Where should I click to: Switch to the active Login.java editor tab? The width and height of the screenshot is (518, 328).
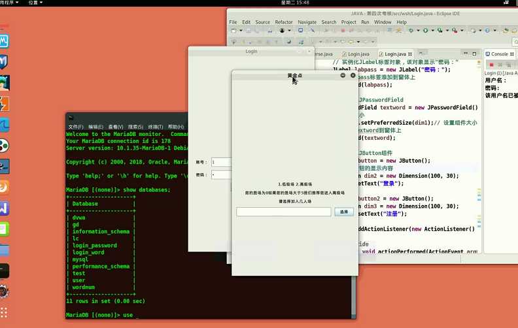[396, 54]
